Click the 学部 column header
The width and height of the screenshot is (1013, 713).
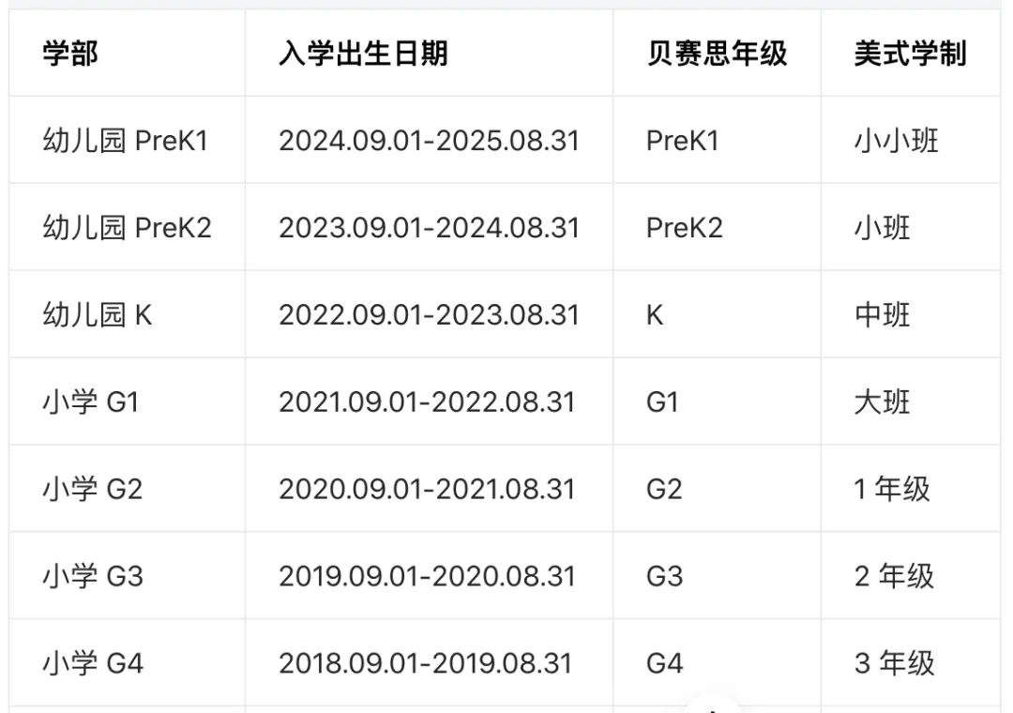pos(69,53)
